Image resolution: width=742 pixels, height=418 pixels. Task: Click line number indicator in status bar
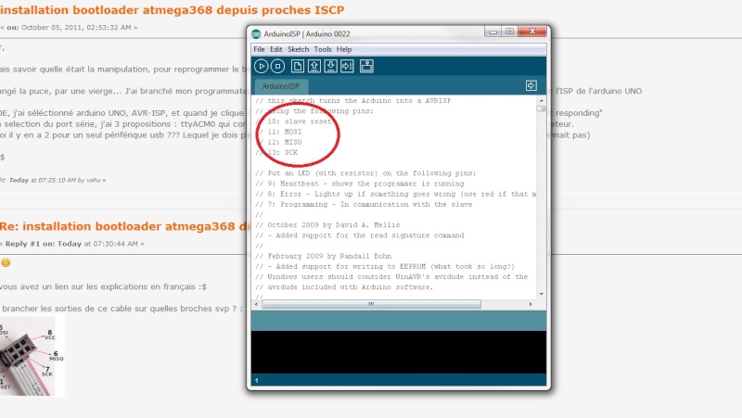point(257,381)
